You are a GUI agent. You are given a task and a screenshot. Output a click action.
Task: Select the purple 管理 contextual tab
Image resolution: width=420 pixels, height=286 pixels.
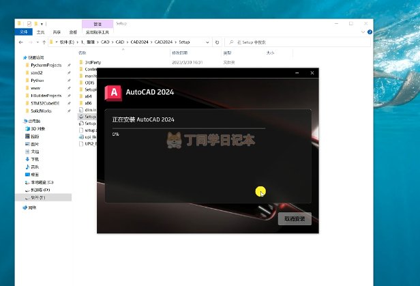pos(97,24)
